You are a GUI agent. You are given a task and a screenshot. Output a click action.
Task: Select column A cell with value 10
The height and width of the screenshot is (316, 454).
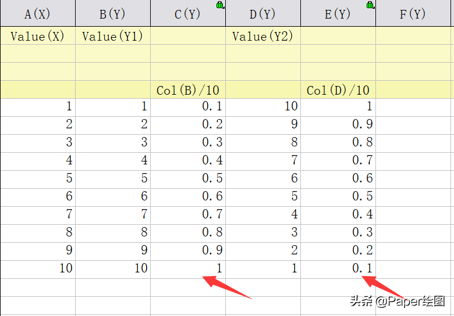click(x=38, y=270)
